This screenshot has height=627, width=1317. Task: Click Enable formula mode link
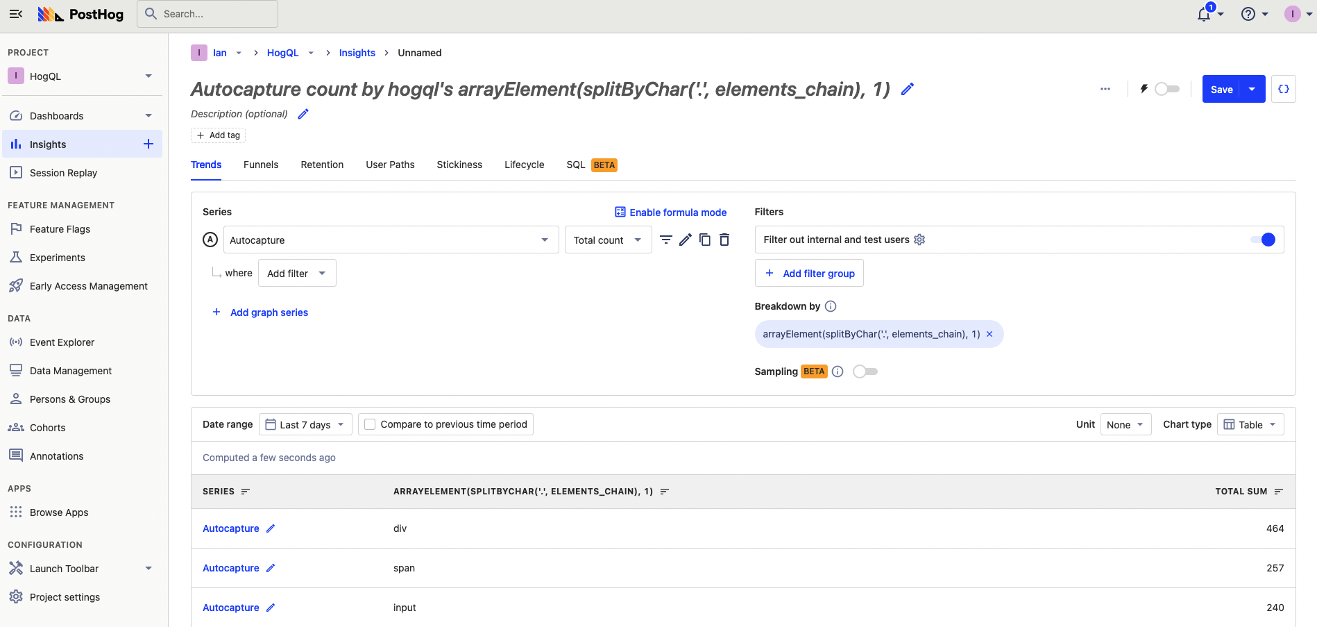(x=670, y=212)
